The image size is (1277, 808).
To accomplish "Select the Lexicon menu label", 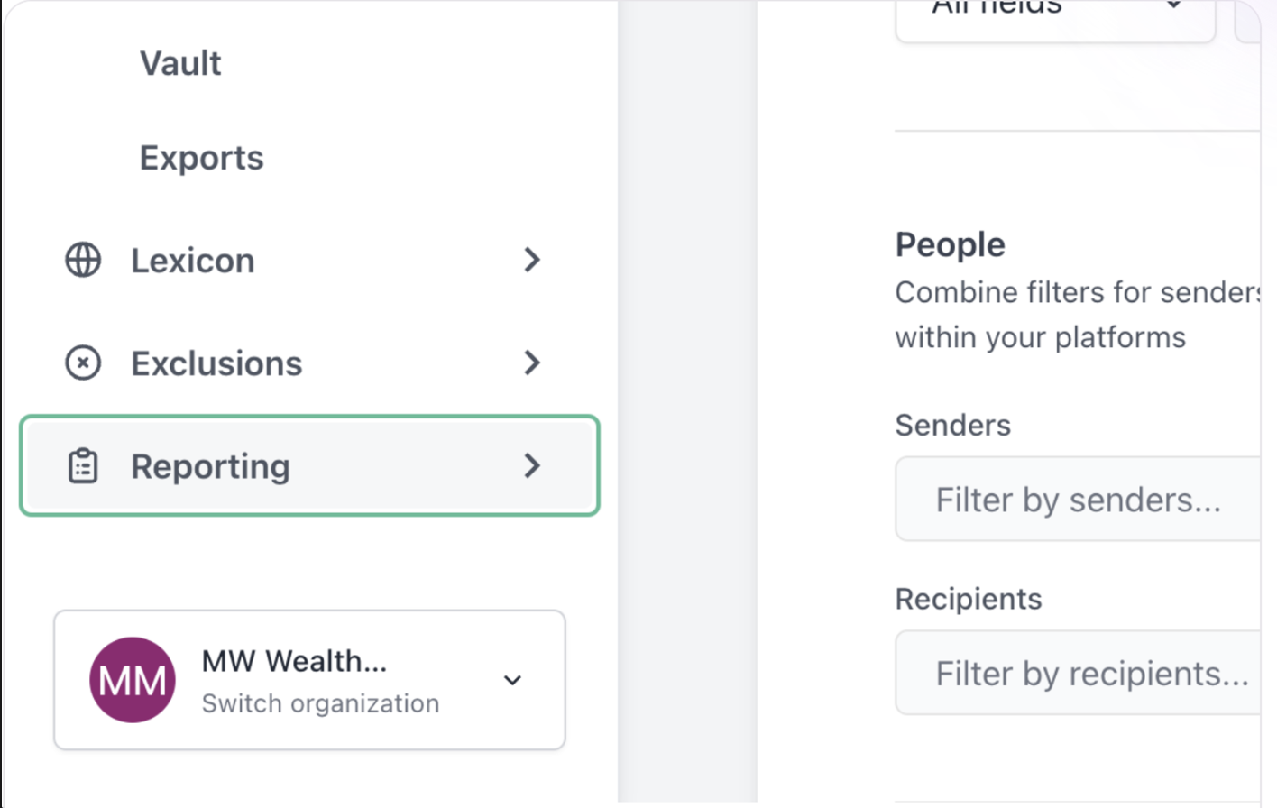I will pyautogui.click(x=193, y=261).
